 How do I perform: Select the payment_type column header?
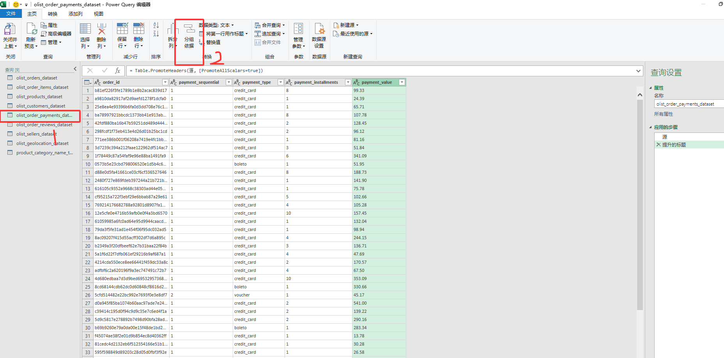coord(257,82)
